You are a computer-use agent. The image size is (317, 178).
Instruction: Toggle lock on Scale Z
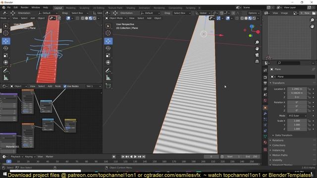point(309,129)
